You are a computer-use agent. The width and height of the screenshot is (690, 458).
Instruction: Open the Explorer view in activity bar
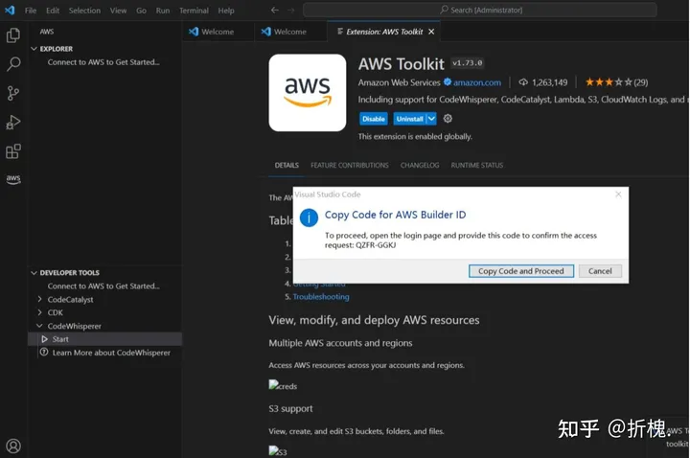pos(13,35)
